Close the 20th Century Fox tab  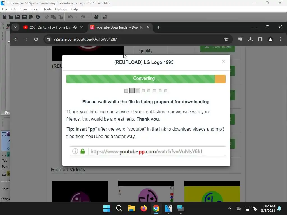click(x=82, y=27)
